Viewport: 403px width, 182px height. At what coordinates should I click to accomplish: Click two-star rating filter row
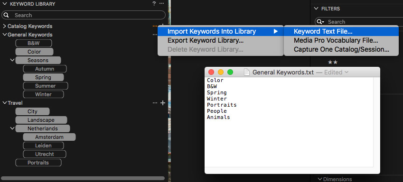click(333, 63)
